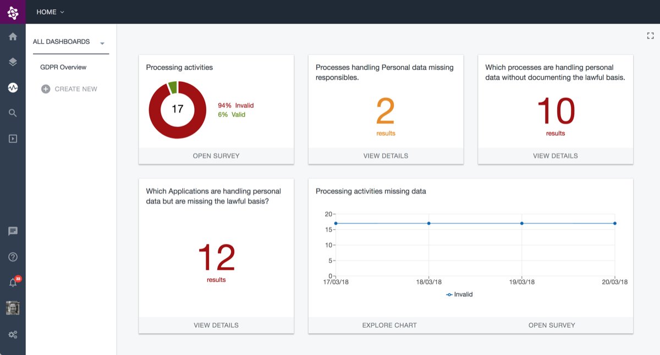Toggle the Invalid series in chart legend
Viewport: 660px width, 355px height.
(x=459, y=295)
